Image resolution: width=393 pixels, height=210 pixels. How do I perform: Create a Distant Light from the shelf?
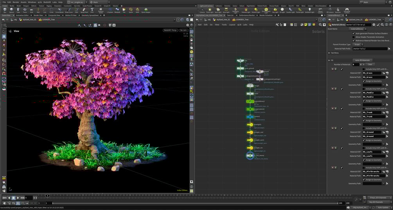pyautogui.click(x=256, y=10)
